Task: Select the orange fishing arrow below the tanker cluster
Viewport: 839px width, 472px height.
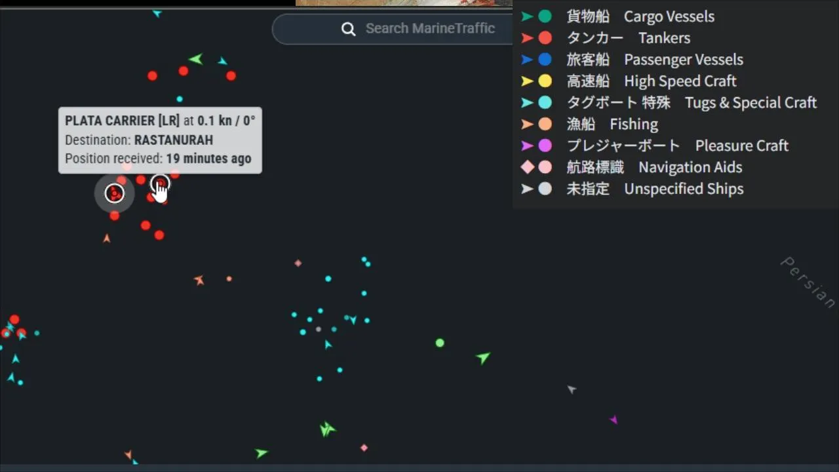Action: [x=107, y=239]
